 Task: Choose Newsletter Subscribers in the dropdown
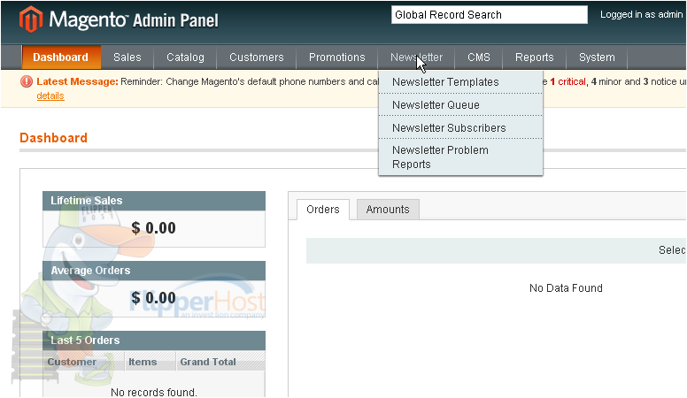460,128
